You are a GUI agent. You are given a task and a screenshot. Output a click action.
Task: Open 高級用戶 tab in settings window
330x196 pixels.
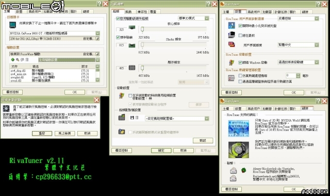(254, 12)
